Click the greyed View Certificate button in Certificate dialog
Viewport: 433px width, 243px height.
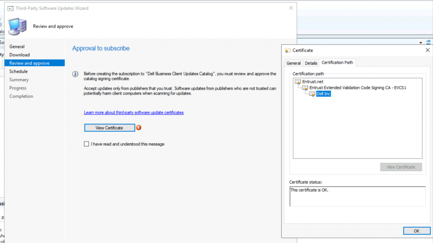point(401,167)
